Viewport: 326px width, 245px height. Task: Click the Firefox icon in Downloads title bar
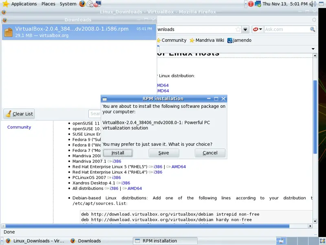pyautogui.click(x=4, y=20)
